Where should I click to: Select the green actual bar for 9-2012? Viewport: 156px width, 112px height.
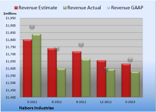[x=86, y=78]
